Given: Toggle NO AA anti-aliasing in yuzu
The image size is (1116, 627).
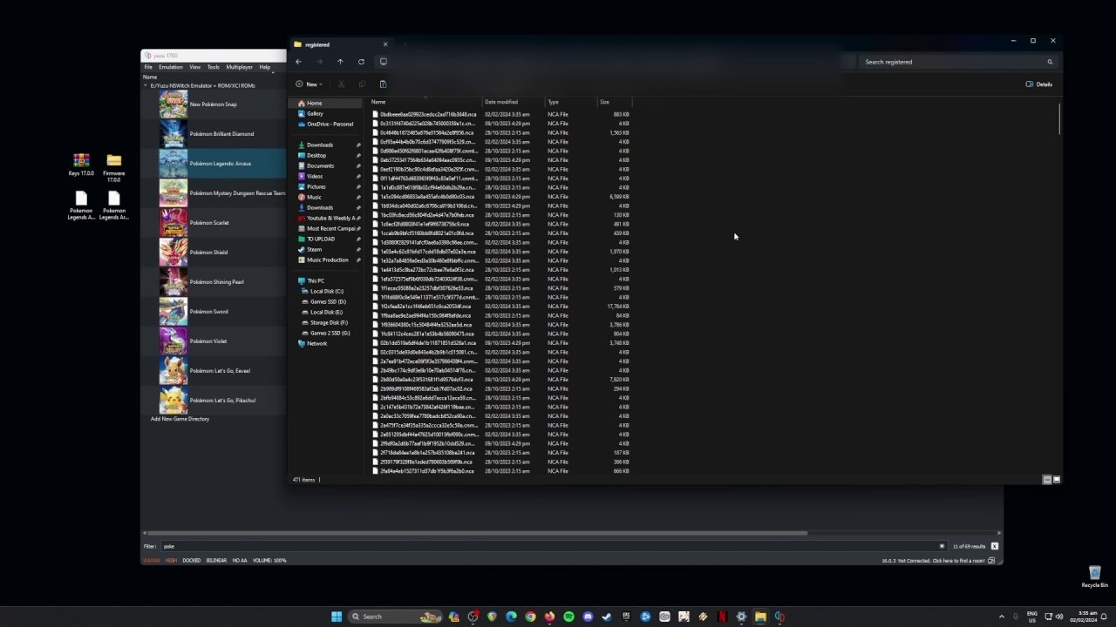Looking at the screenshot, I should pos(240,560).
